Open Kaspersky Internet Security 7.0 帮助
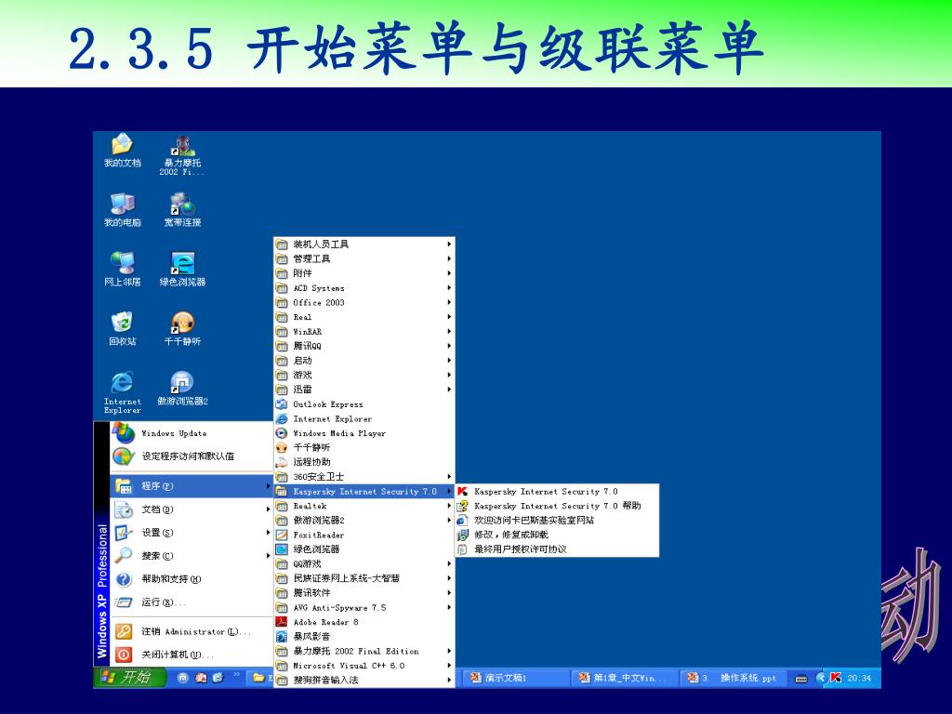952x714 pixels. pyautogui.click(x=557, y=506)
